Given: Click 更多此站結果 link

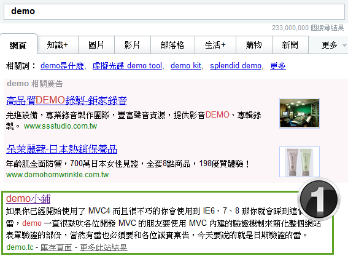Looking at the screenshot, I should tap(104, 247).
